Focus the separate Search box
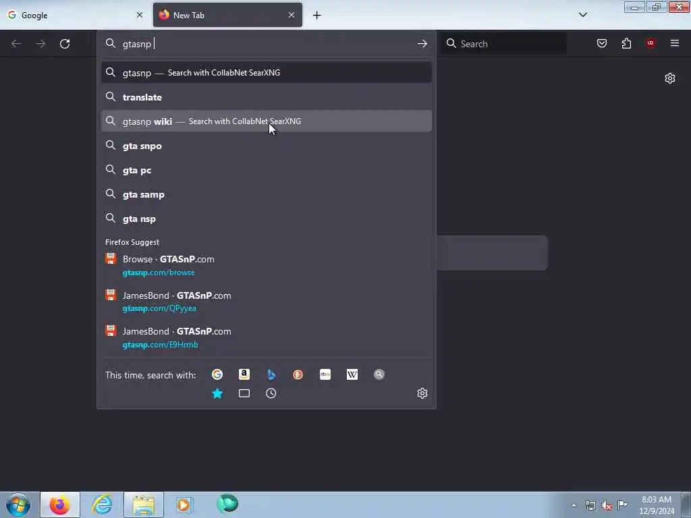The image size is (691, 518). 505,44
